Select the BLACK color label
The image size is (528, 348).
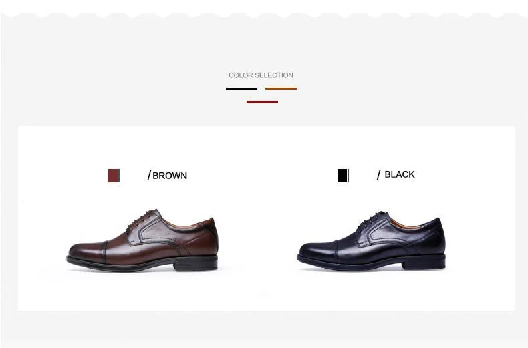[x=400, y=174]
